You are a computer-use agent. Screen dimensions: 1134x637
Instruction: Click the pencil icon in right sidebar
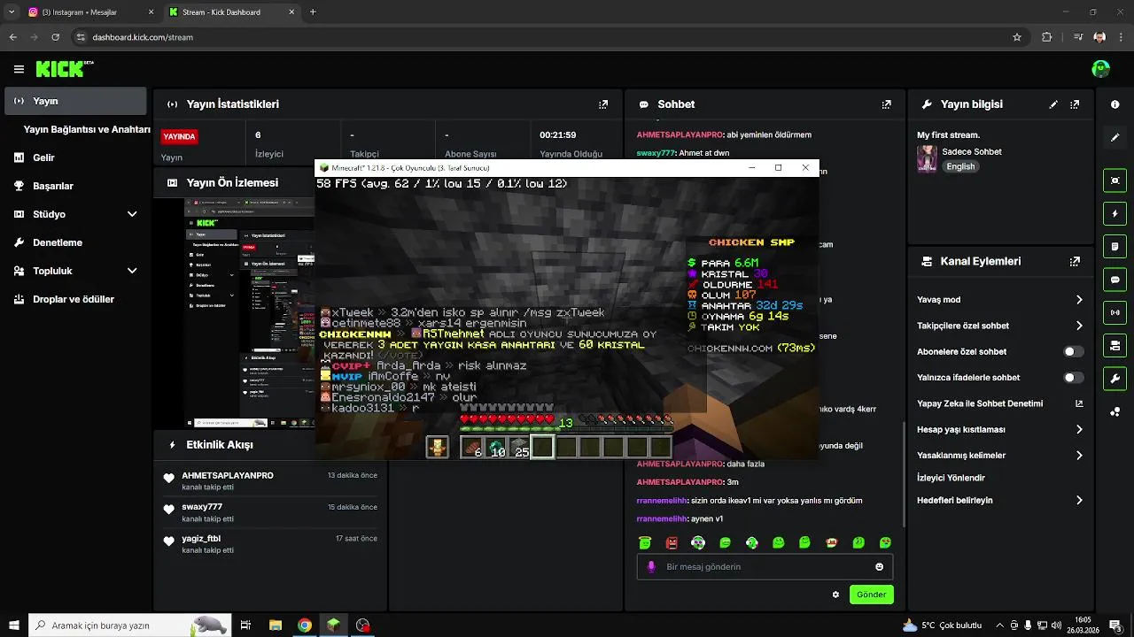click(x=1115, y=138)
